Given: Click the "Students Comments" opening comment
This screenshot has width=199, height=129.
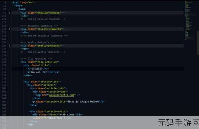Looking at the screenshot, I should (39, 26).
